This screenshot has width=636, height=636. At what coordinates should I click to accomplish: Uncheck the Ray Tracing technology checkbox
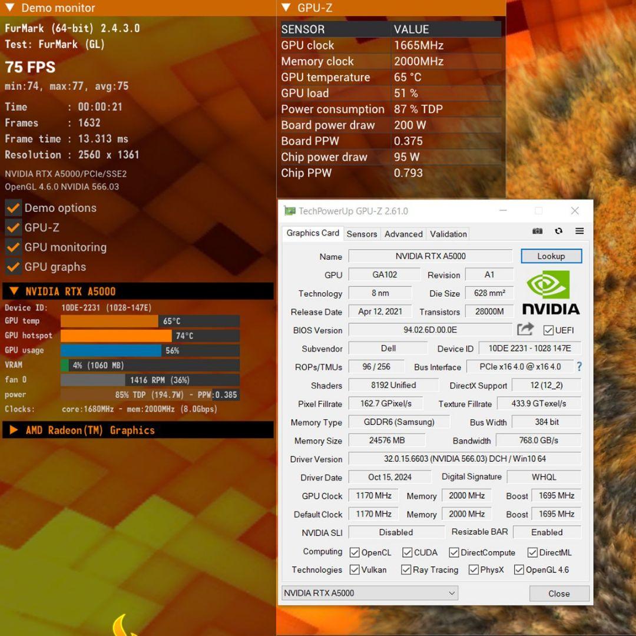406,569
